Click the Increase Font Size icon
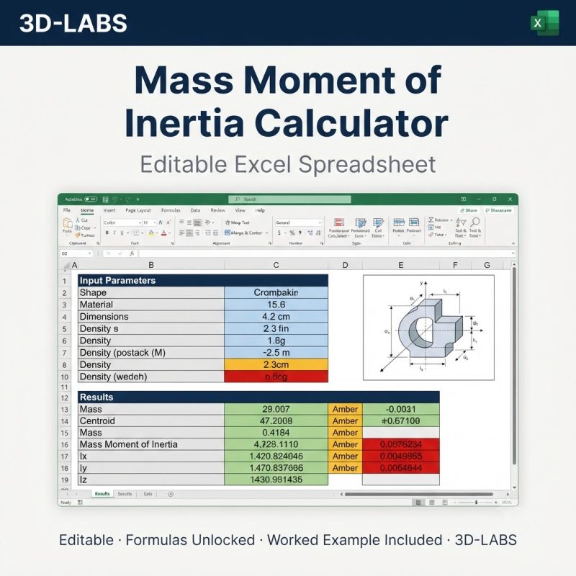Image resolution: width=576 pixels, height=576 pixels. 161,222
